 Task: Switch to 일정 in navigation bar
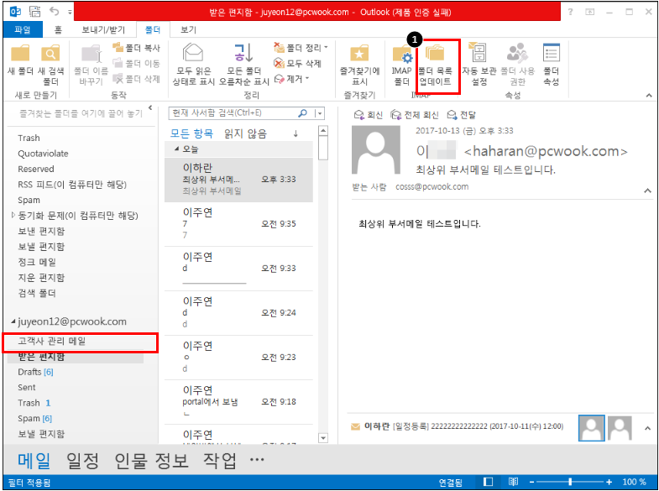point(83,461)
